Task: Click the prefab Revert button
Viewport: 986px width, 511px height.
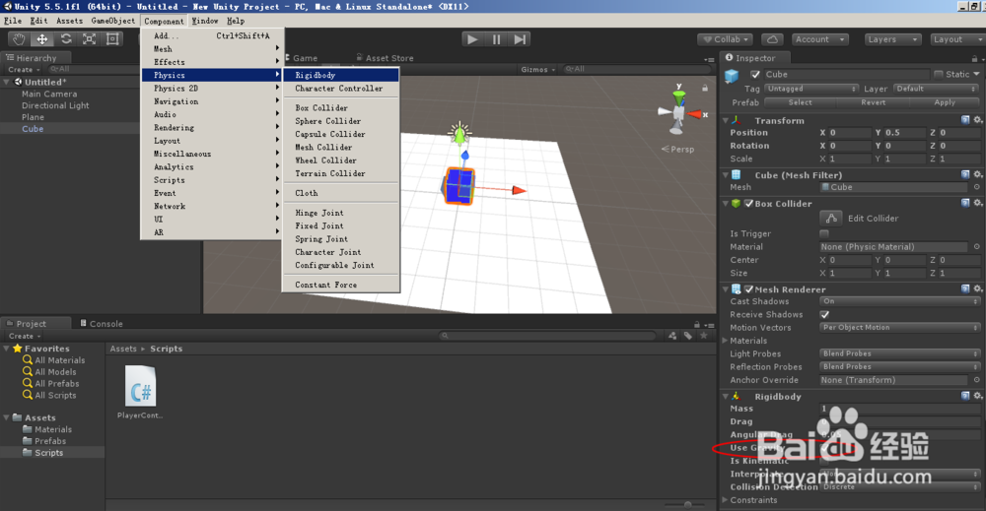Action: [x=873, y=102]
